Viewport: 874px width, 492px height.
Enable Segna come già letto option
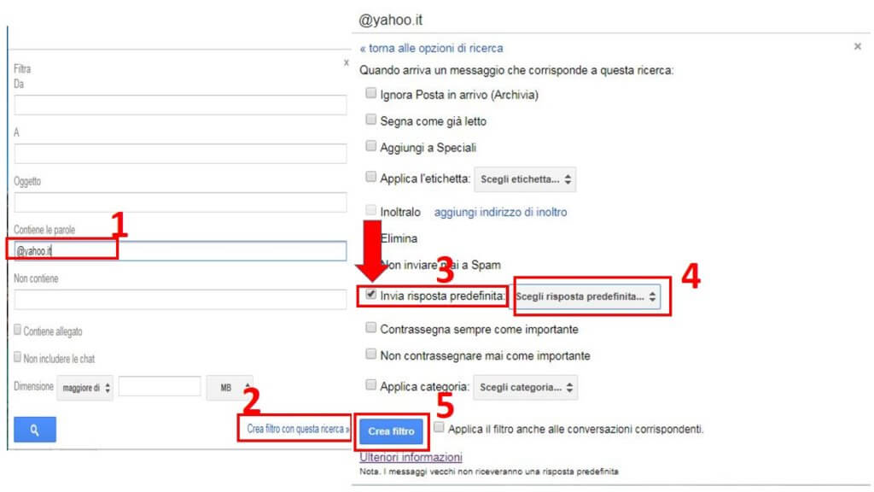click(370, 120)
